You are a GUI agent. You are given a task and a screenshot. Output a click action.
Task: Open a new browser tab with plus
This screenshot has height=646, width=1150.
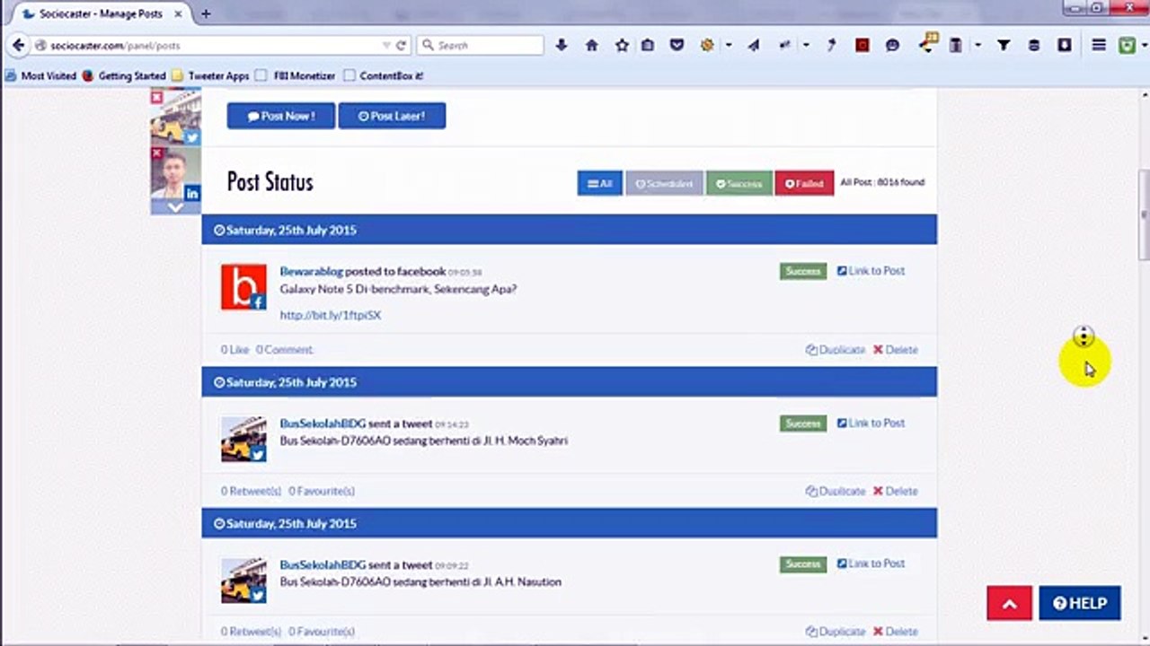[x=206, y=13]
